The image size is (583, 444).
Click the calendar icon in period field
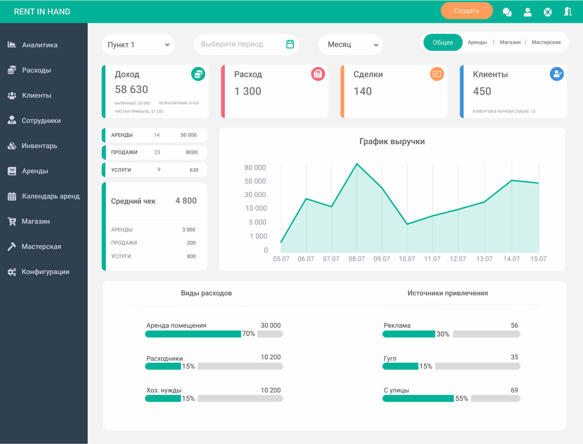[x=290, y=44]
